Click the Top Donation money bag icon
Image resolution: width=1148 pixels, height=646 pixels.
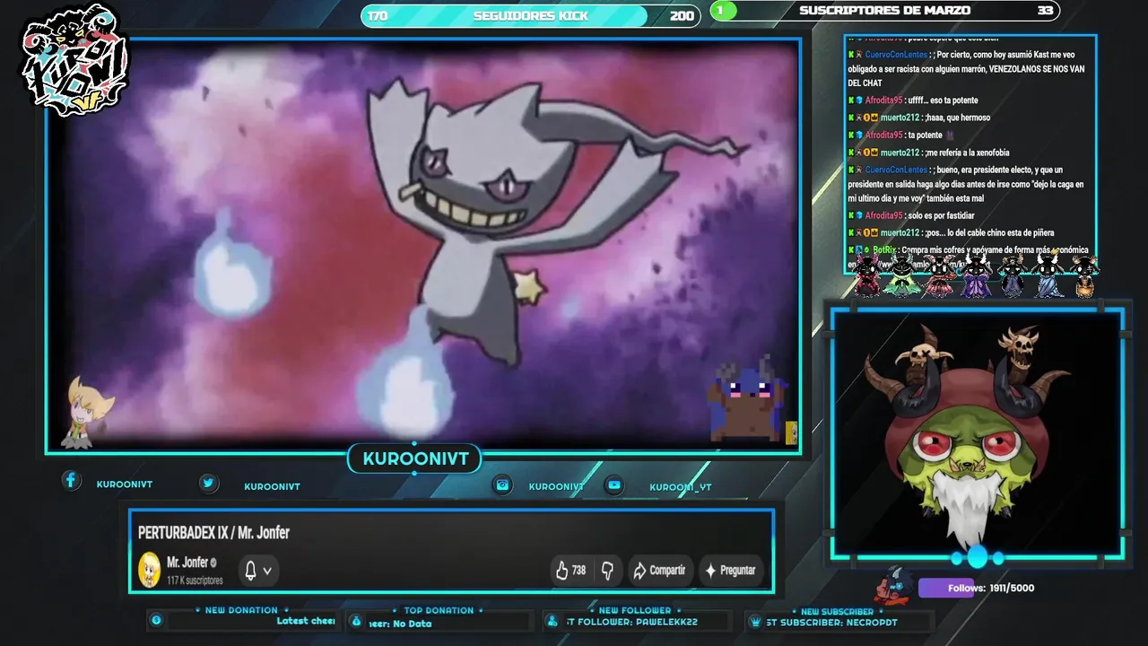point(356,621)
